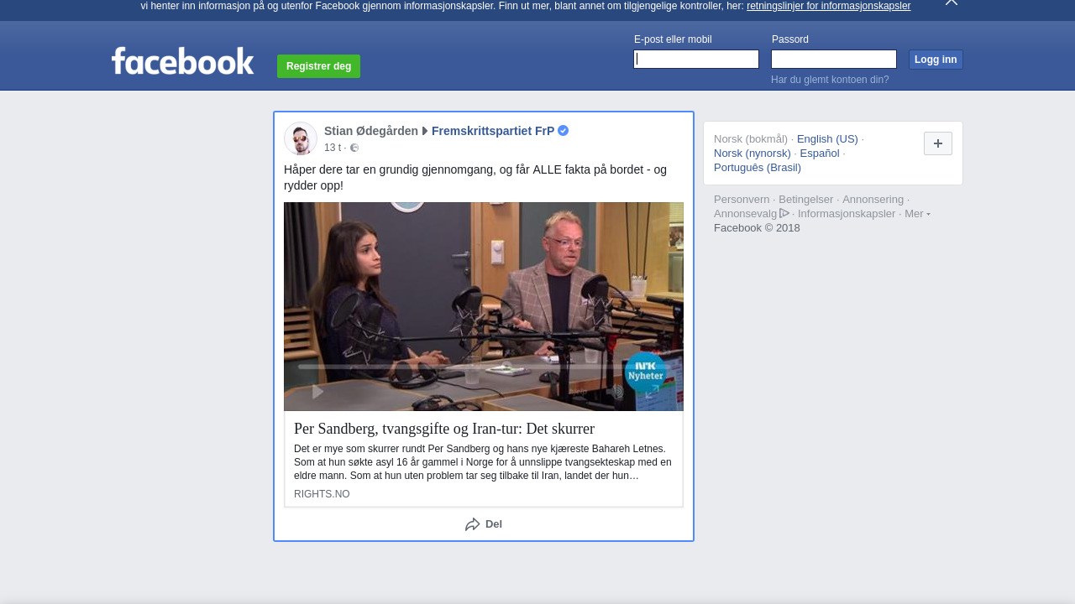The image size is (1075, 604).
Task: Click the AdChoices triangle icon
Action: (x=784, y=213)
